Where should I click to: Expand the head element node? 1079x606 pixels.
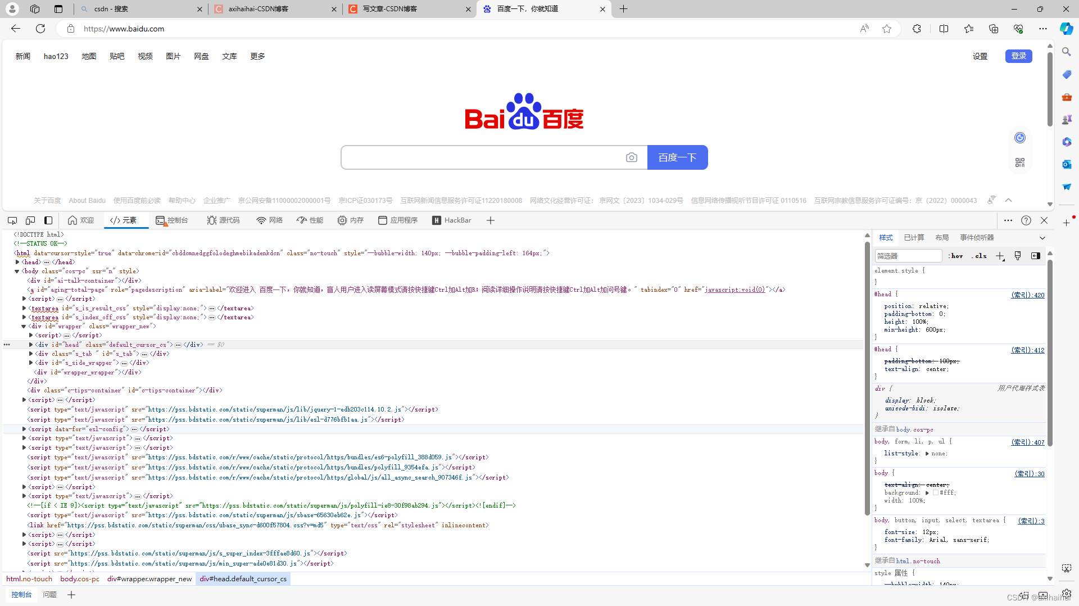coord(17,262)
